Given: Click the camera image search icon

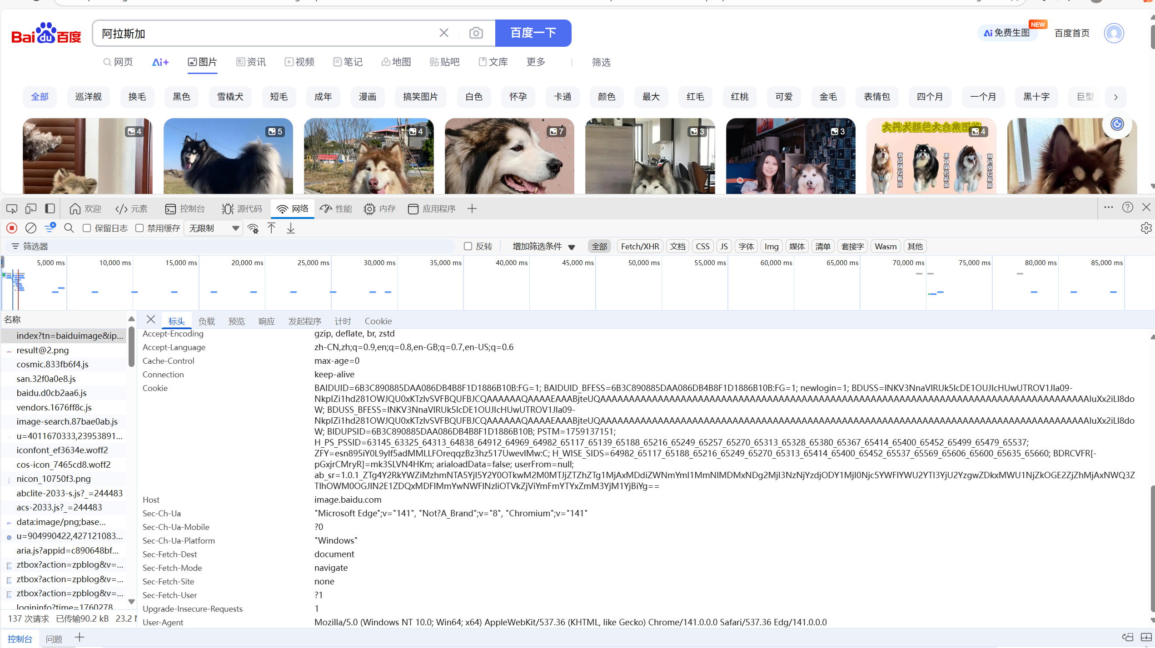Looking at the screenshot, I should point(476,33).
